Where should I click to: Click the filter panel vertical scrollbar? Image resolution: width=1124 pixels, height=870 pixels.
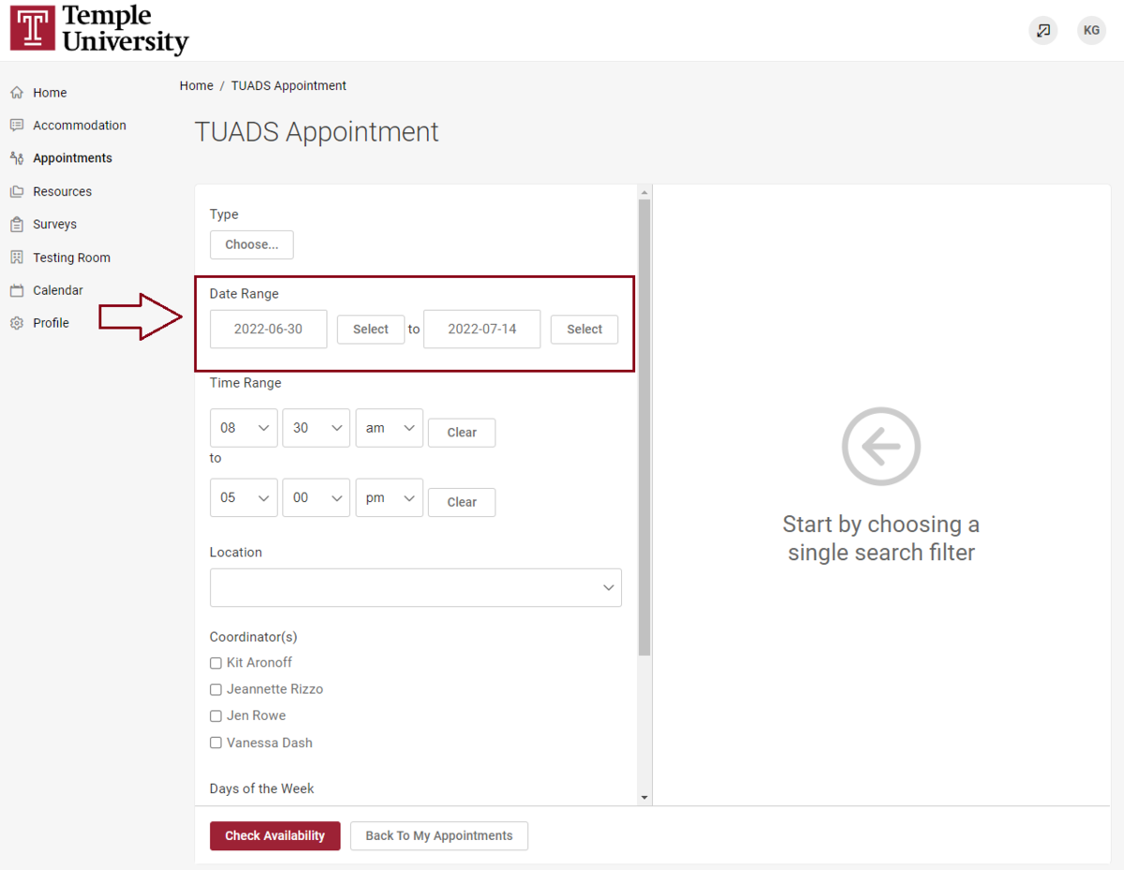point(644,426)
